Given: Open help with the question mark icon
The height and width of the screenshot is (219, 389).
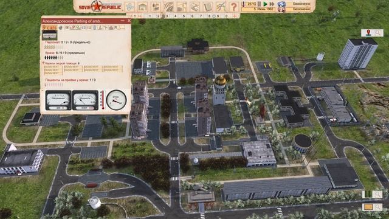Looking at the screenshot, I should point(233,7).
